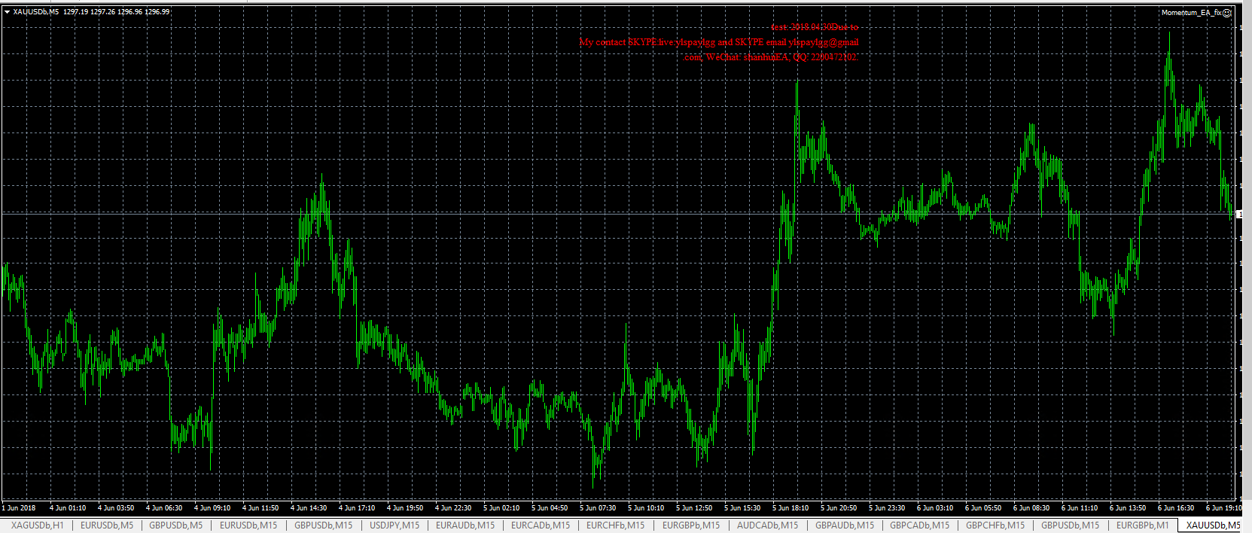The height and width of the screenshot is (533, 1252).
Task: Select the GBPCADb,M15 chart tab
Action: coord(919,525)
